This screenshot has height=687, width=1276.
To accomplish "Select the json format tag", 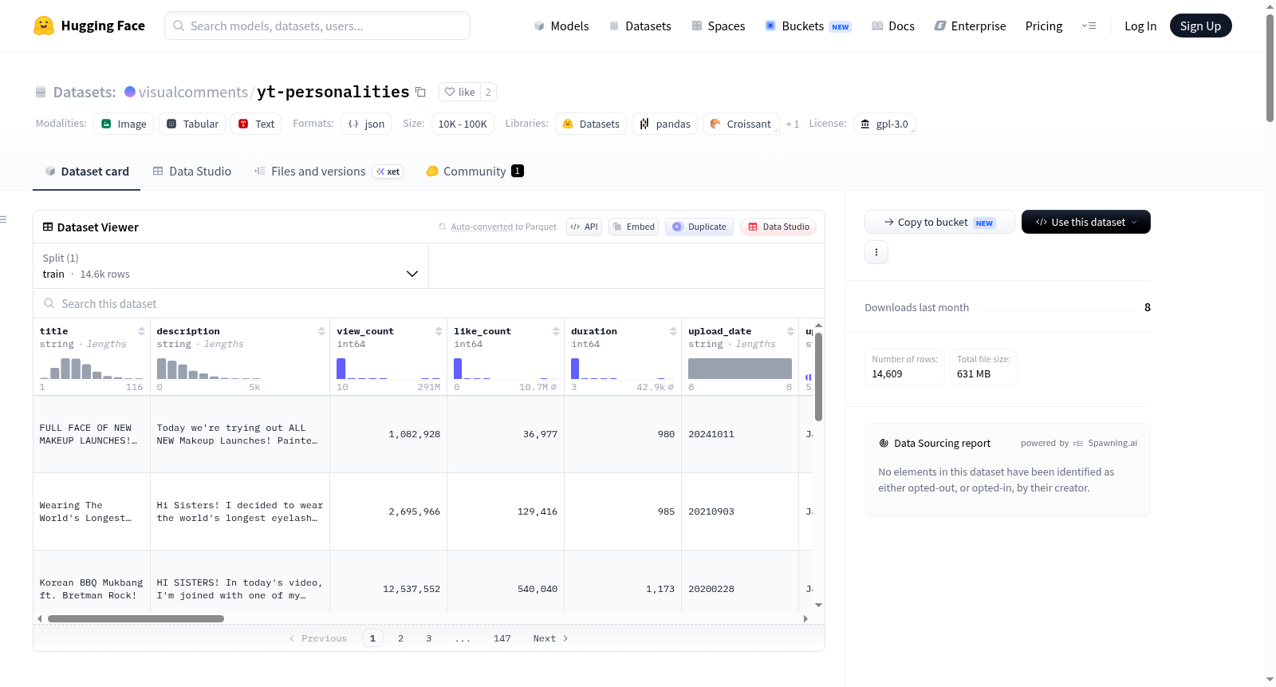I will (366, 124).
